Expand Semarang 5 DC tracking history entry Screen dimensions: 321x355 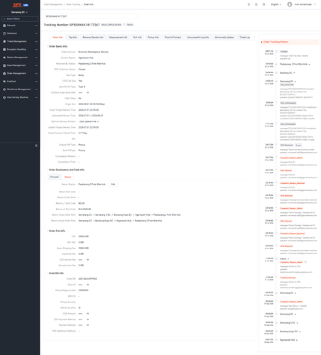click(298, 323)
